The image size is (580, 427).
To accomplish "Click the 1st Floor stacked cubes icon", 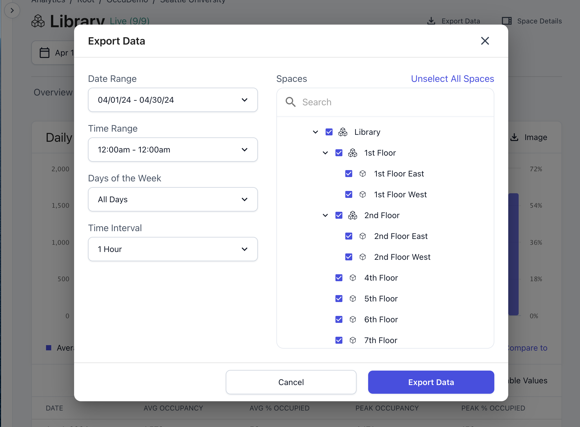I will click(x=353, y=153).
